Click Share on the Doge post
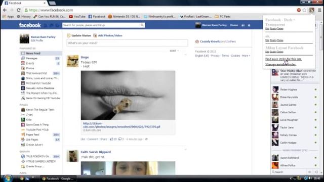Viewport: 324px width, 182px height. [x=103, y=139]
